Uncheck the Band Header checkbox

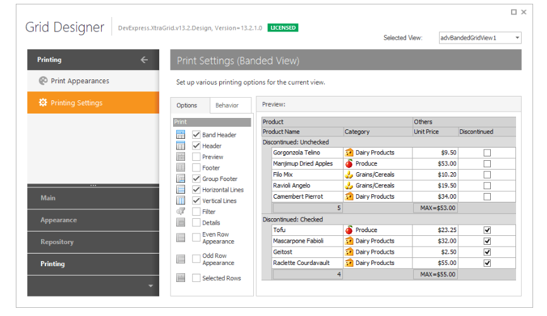coord(196,134)
